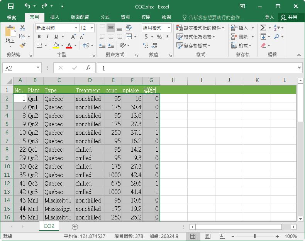Open the 公式 ribbon tab
Screen dimensions: 305x241
click(105, 17)
